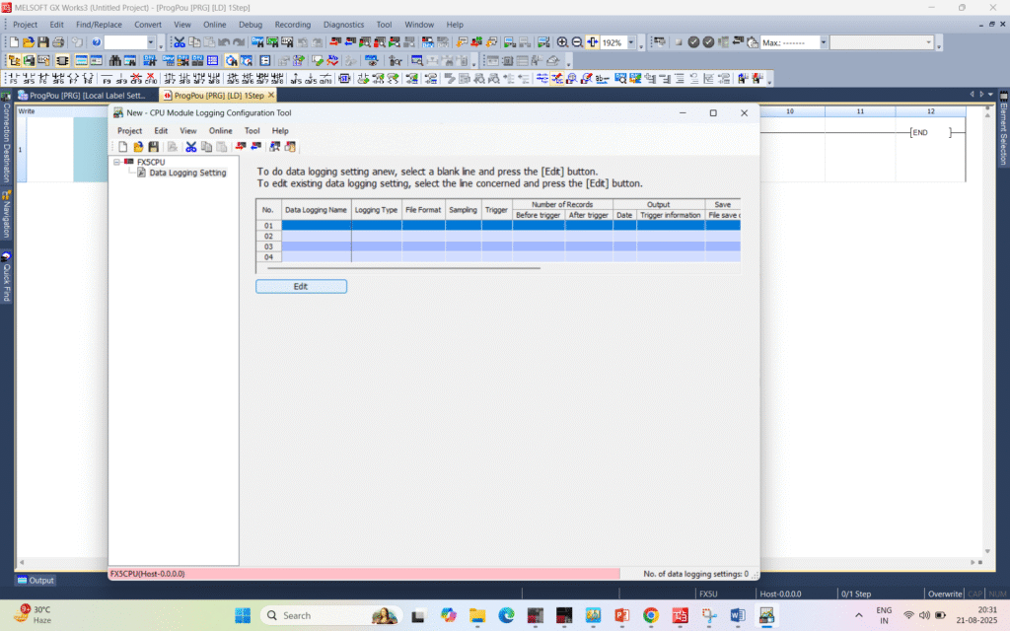Open Online menu in Logging Configuration Tool
Viewport: 1010px width, 631px height.
[x=220, y=131]
